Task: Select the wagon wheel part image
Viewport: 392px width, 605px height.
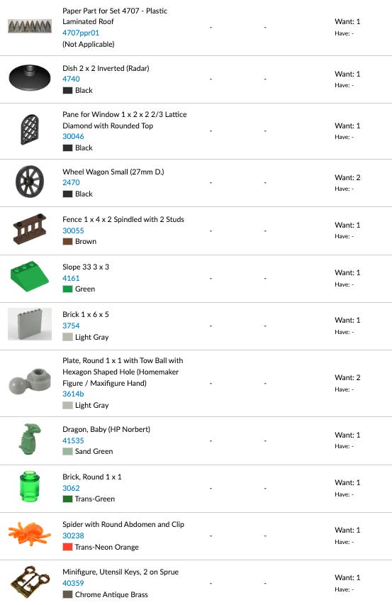Action: pos(30,182)
